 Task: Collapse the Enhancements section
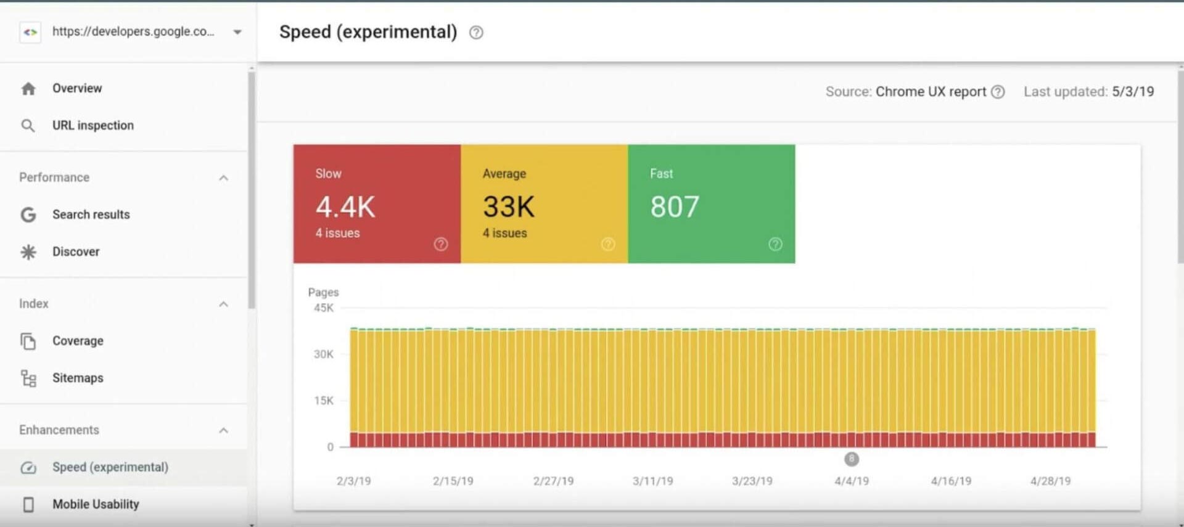223,430
